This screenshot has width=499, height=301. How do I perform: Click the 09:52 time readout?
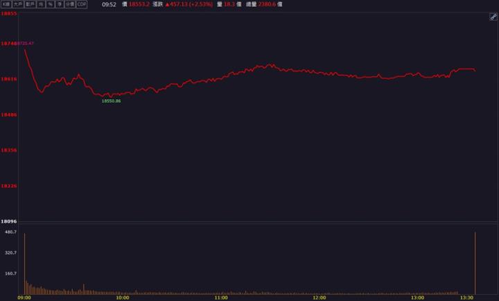click(109, 4)
